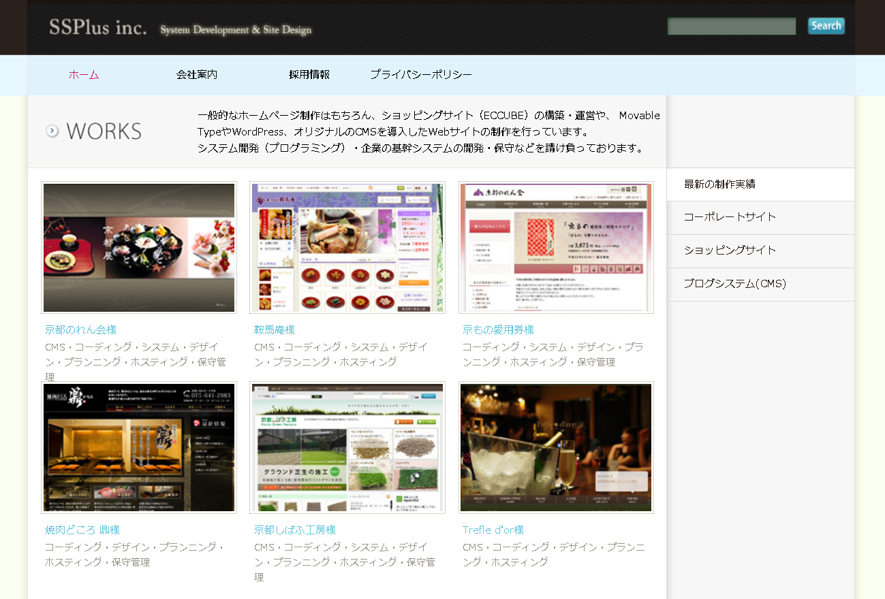885x599 pixels.
Task: Open the 焼肉どころ 鼎様 thumbnail
Action: [x=139, y=447]
